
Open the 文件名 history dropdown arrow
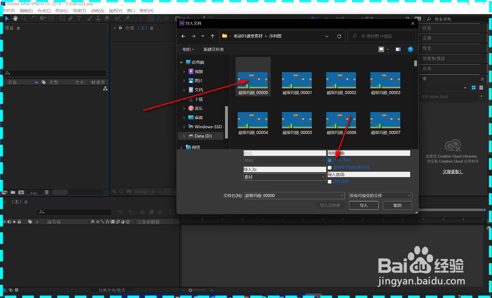[342, 196]
